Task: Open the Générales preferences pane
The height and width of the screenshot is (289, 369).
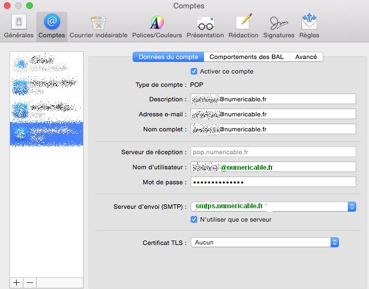Action: [x=18, y=26]
